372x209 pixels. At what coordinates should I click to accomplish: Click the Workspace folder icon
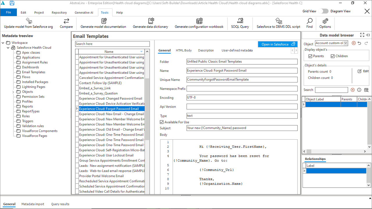click(8, 43)
